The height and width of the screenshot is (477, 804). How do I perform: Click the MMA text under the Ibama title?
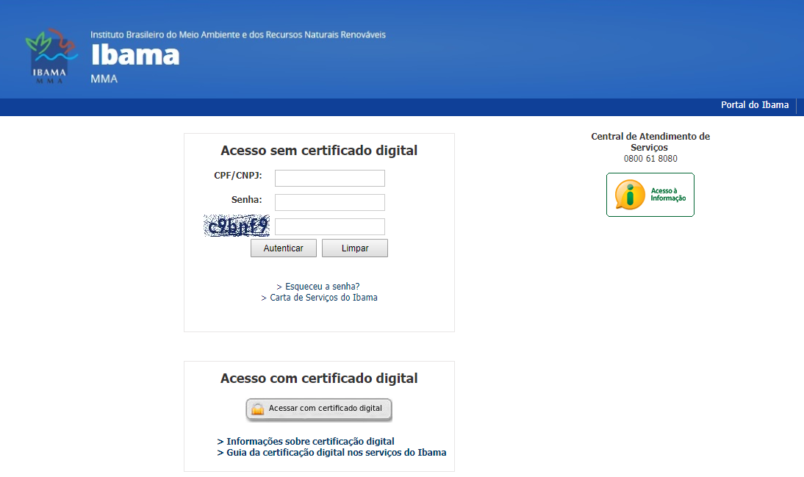click(104, 79)
